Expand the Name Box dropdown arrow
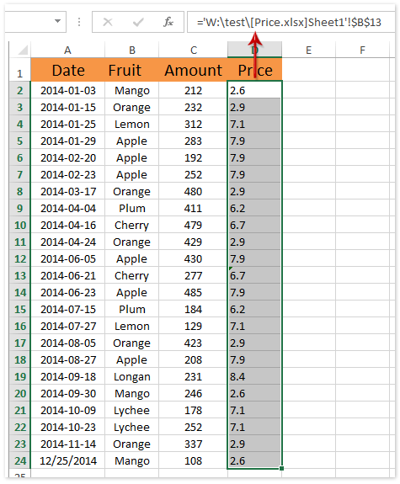 click(x=57, y=21)
